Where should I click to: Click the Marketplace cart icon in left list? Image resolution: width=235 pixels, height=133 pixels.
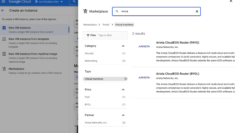(4, 69)
